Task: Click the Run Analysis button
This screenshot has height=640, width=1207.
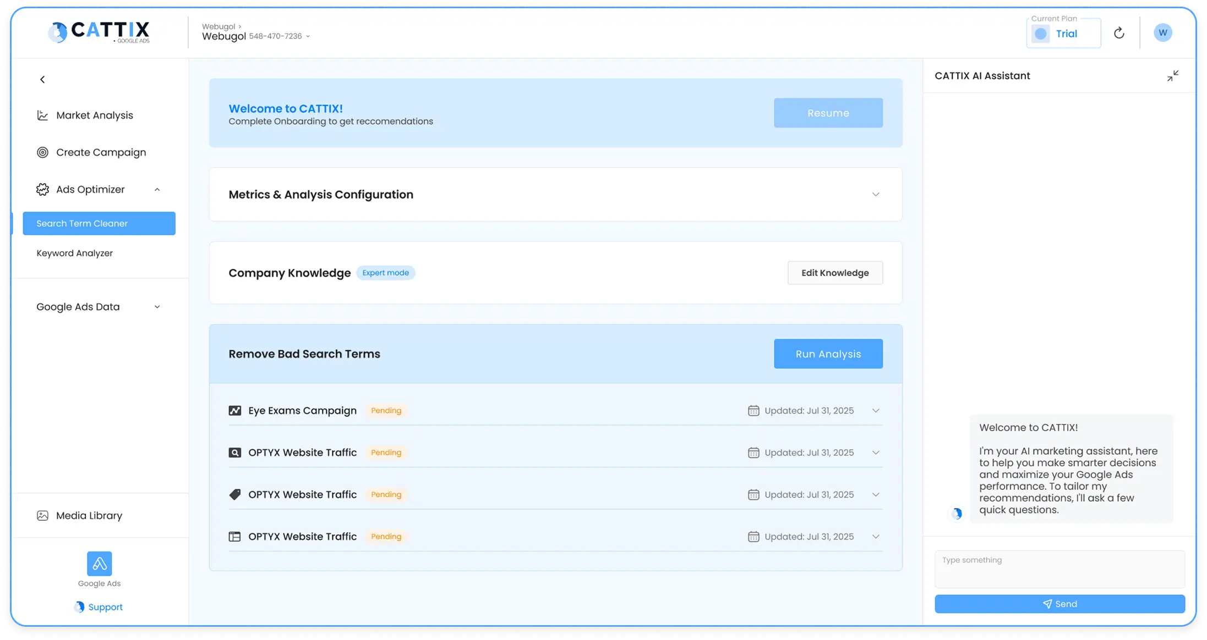Action: coord(828,354)
